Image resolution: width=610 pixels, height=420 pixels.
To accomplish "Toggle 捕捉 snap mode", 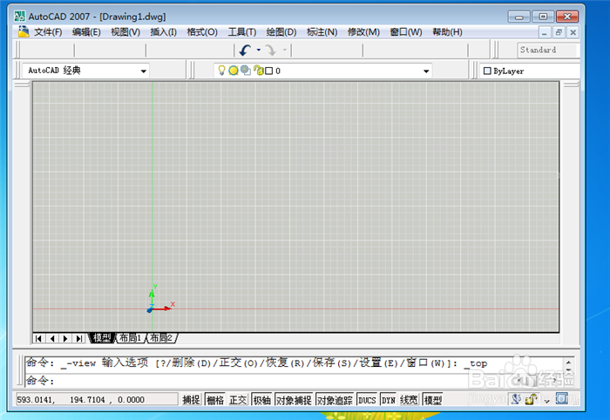I will pyautogui.click(x=191, y=400).
